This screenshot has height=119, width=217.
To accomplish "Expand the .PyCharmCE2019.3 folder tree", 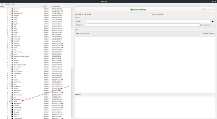I will pyautogui.click(x=8, y=65).
